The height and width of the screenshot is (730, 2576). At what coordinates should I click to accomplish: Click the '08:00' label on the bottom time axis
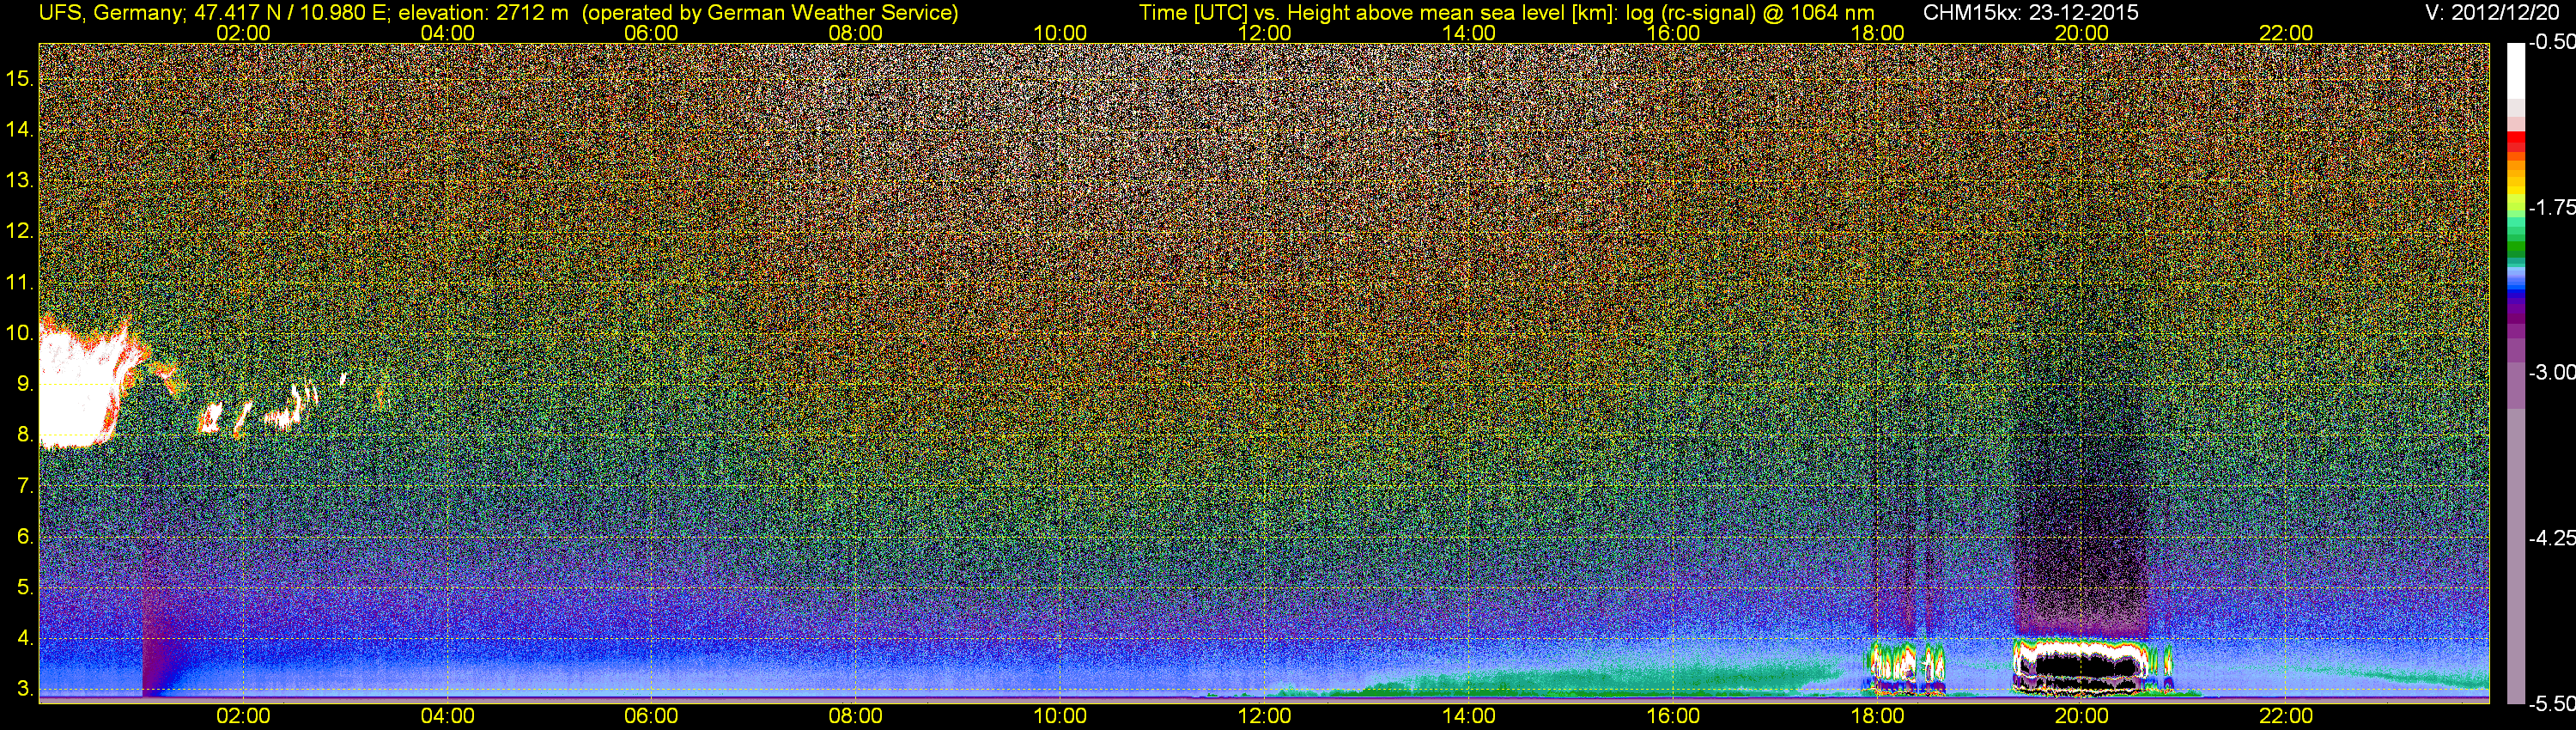click(x=856, y=716)
